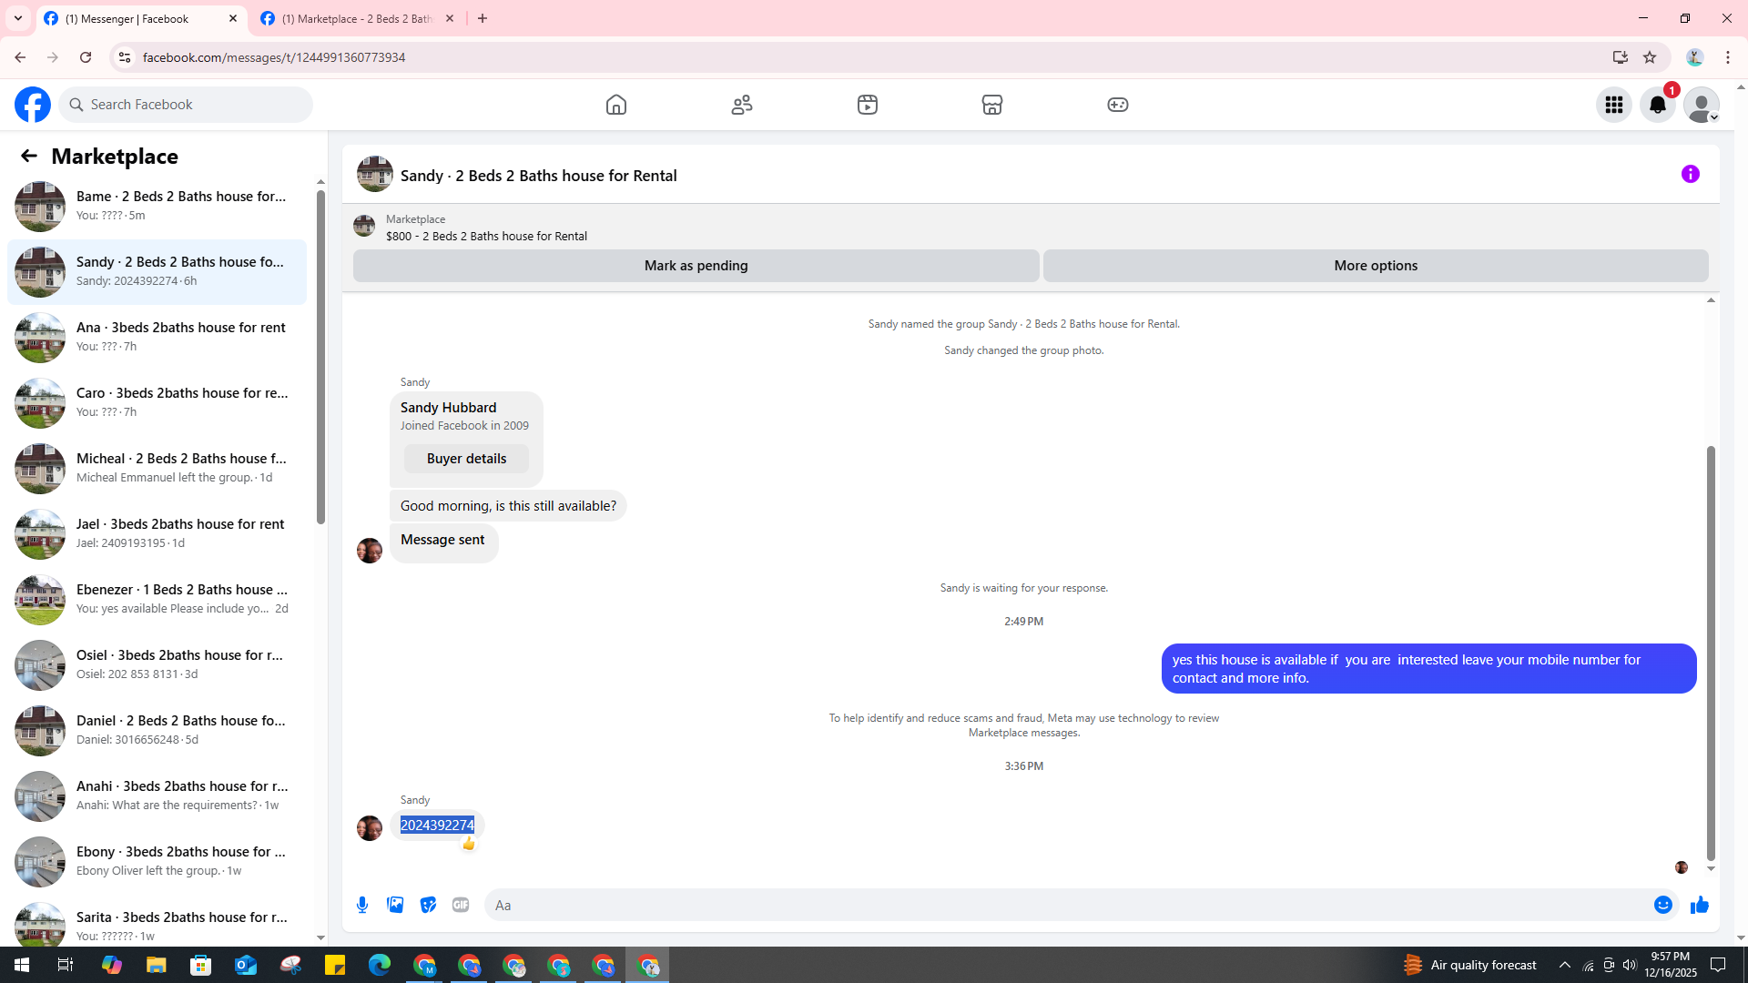This screenshot has height=983, width=1748.
Task: Go back from Marketplace chat list
Action: pyautogui.click(x=29, y=156)
